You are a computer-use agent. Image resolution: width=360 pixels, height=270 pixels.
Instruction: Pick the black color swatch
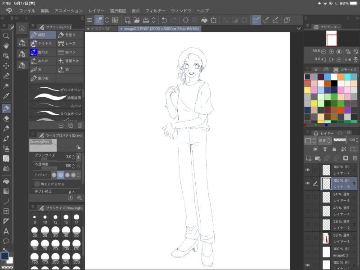(334, 83)
